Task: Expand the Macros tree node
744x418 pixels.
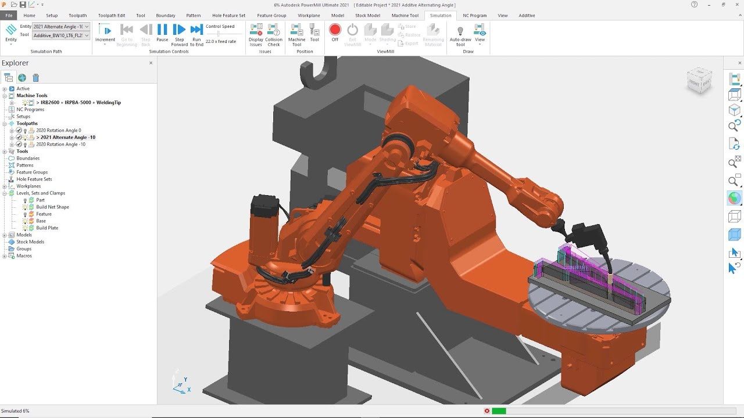Action: 5,255
